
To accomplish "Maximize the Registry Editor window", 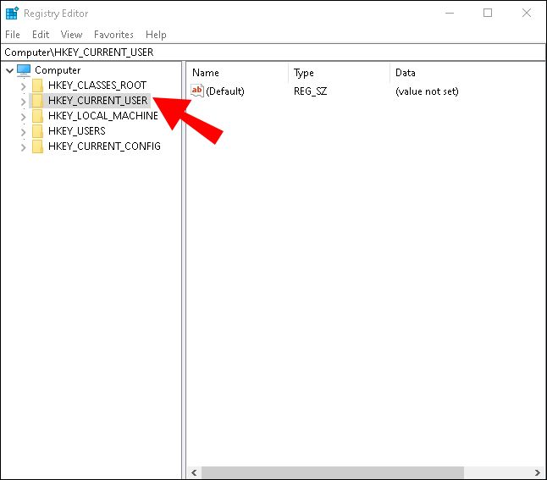I will tap(488, 14).
